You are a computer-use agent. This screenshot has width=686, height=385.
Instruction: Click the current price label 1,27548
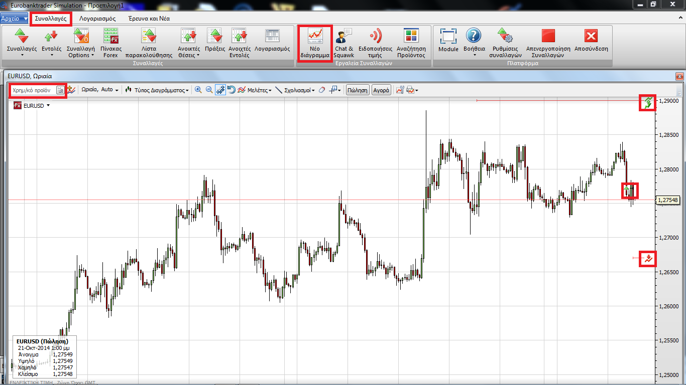click(667, 200)
